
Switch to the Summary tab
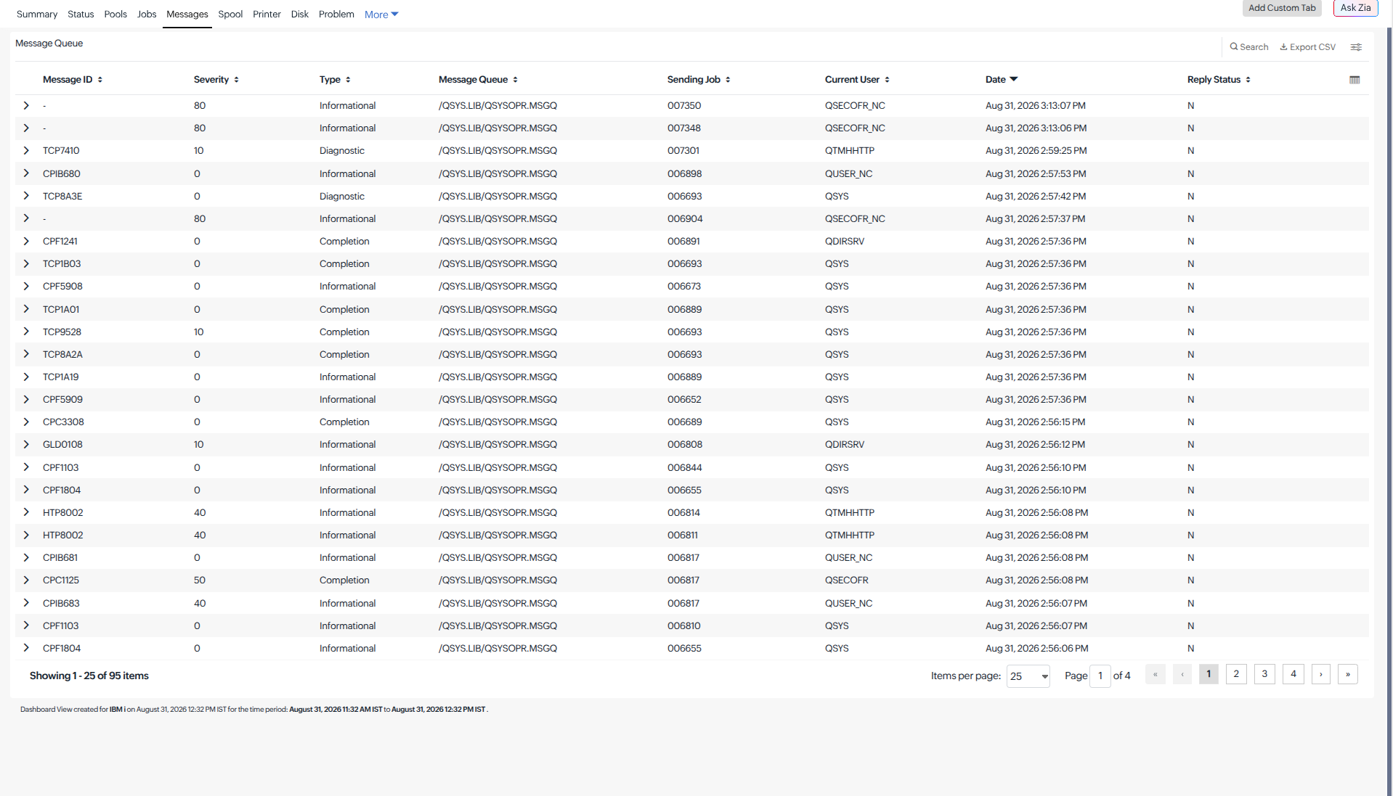37,15
